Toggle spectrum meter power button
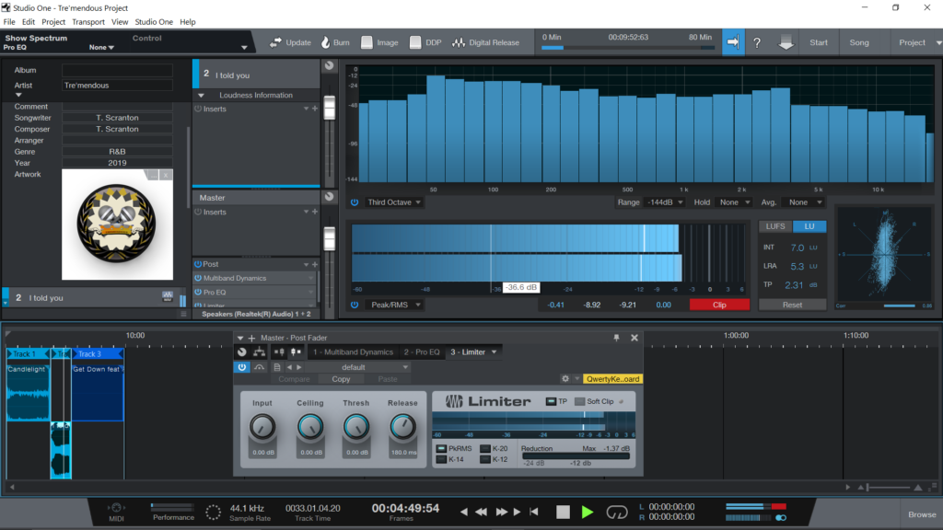This screenshot has width=943, height=530. (x=355, y=202)
